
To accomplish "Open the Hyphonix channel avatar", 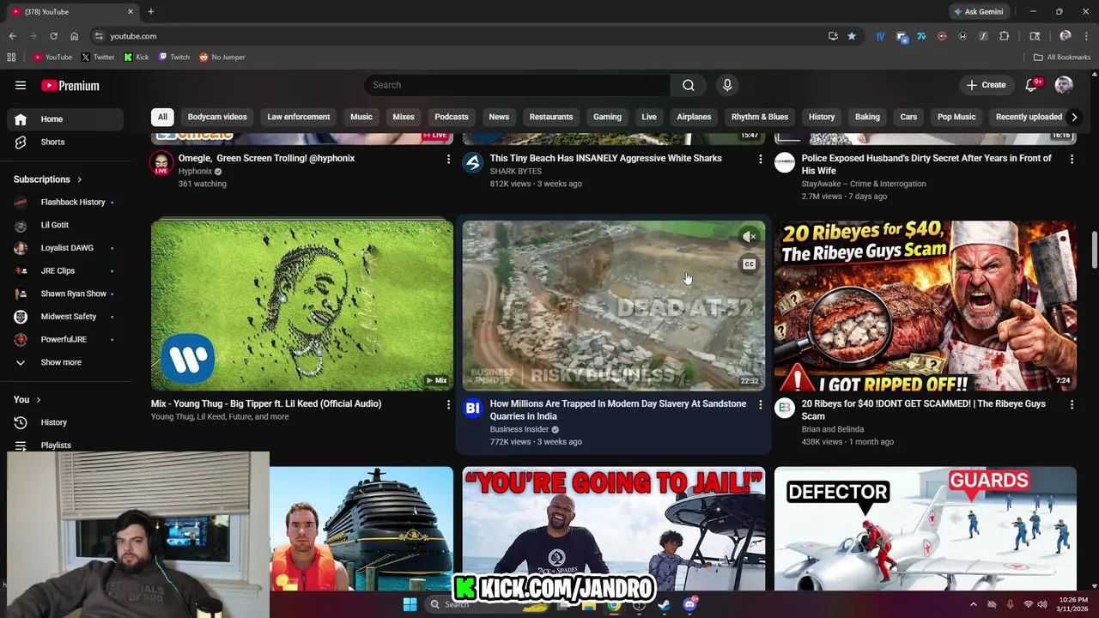I will 161,163.
